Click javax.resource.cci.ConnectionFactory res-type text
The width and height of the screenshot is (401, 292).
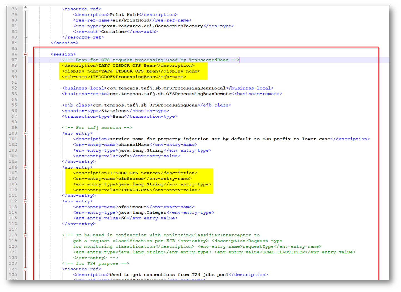pyautogui.click(x=152, y=26)
